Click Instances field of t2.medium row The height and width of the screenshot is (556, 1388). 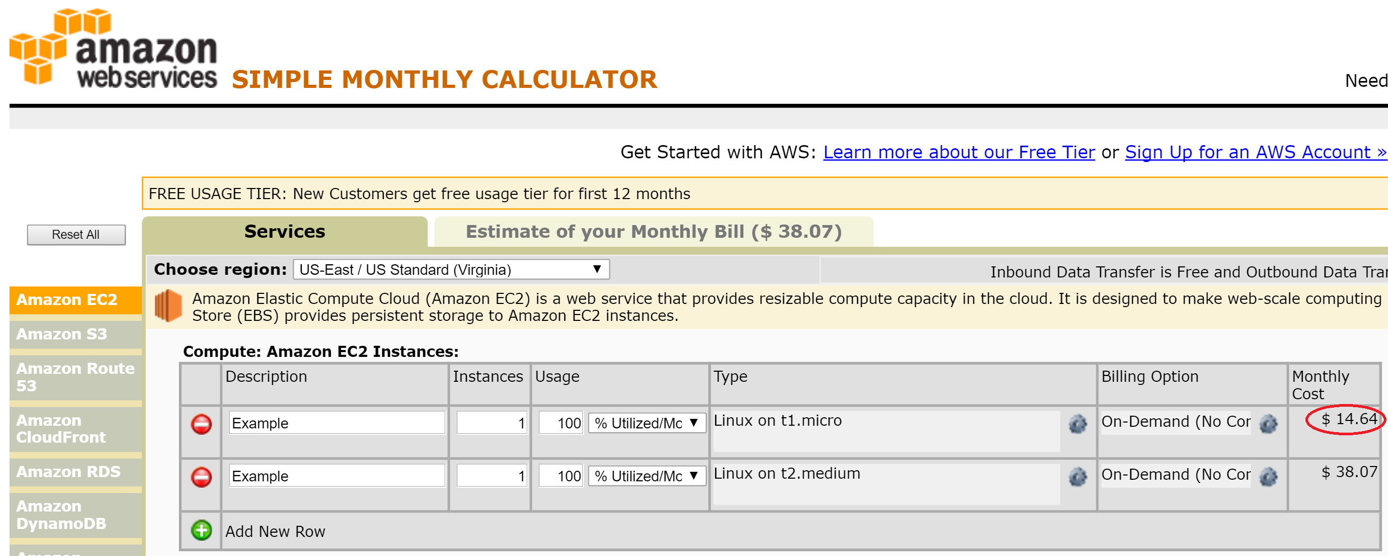pos(491,476)
